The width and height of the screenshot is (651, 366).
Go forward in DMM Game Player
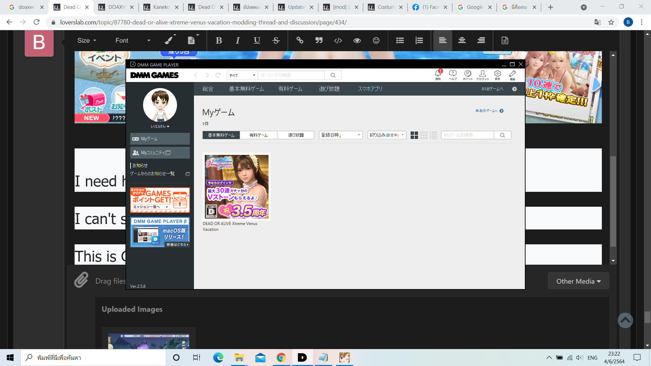click(207, 75)
